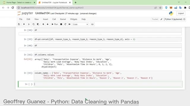Cut selected cells with scissors icon
190x106 pixels.
pyautogui.click(x=29, y=24)
